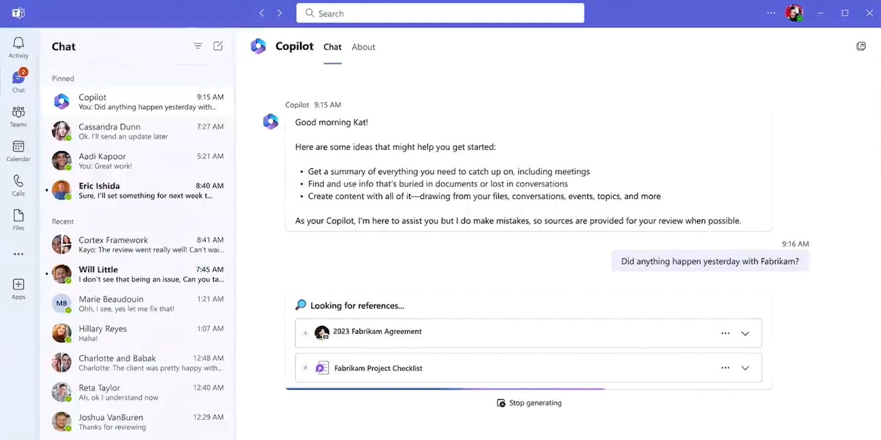The width and height of the screenshot is (881, 440).
Task: Click the Copilot logo in the header
Action: (x=258, y=46)
